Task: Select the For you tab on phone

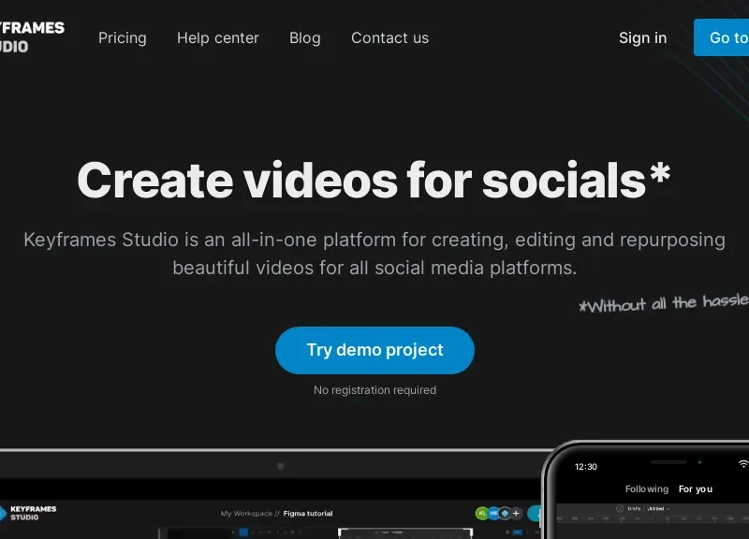Action: click(696, 488)
